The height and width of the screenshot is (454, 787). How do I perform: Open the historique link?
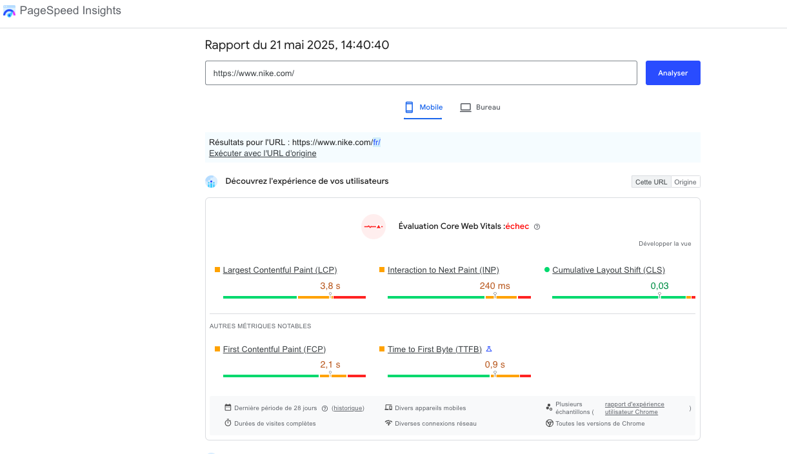point(348,408)
